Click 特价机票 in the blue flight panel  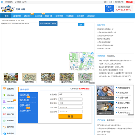[x=24, y=100]
